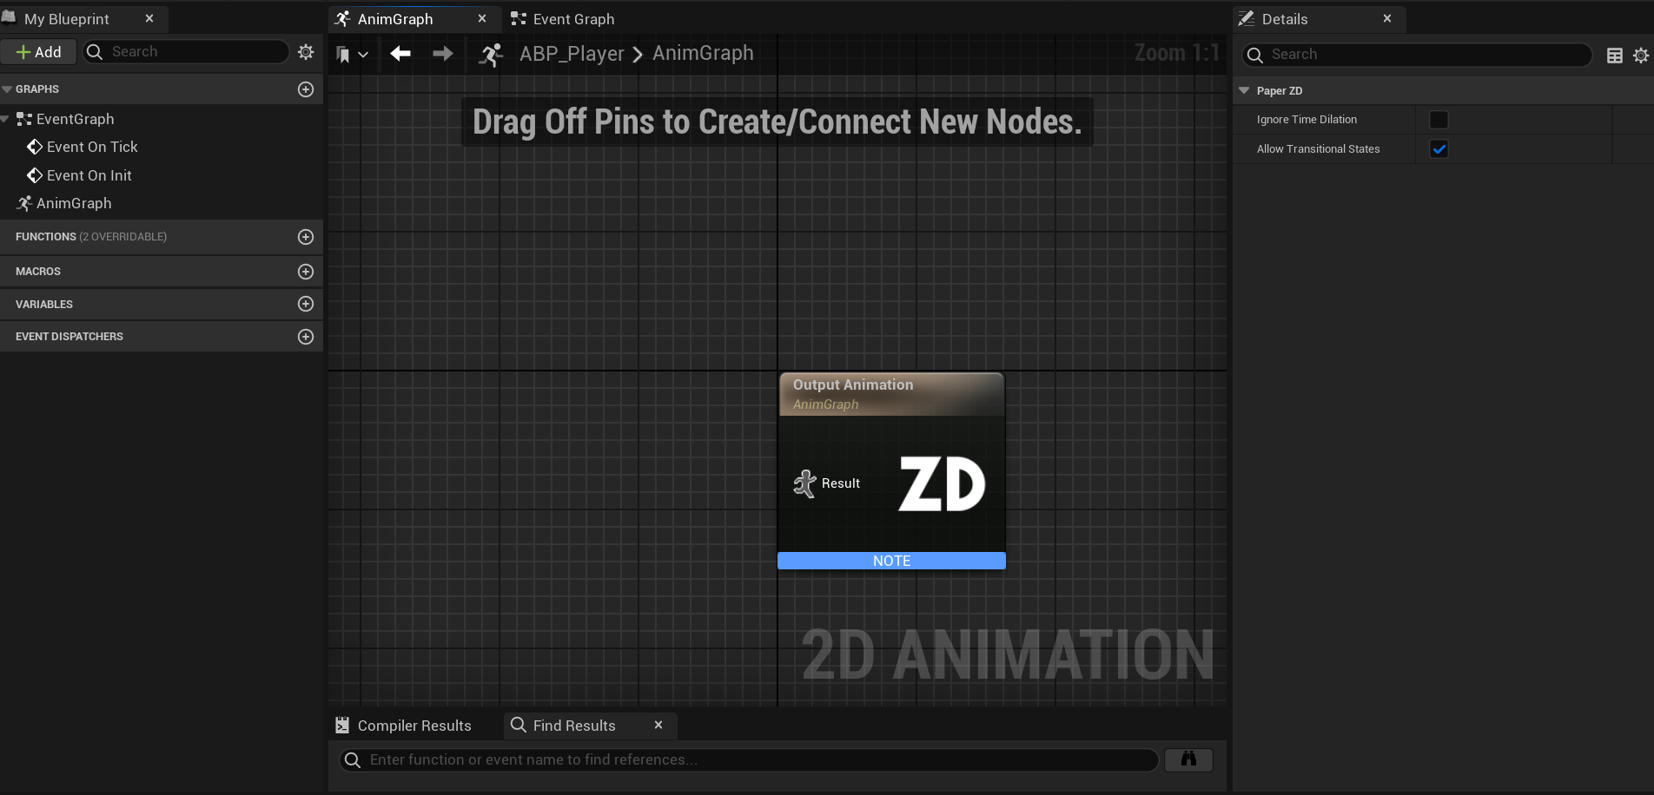Select AnimGraph in the graphs tree
The image size is (1654, 795).
pyautogui.click(x=74, y=203)
